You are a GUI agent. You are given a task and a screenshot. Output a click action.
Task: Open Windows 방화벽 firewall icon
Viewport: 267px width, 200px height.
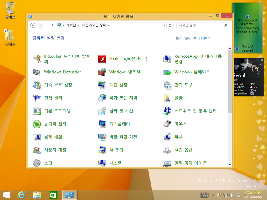coord(102,72)
